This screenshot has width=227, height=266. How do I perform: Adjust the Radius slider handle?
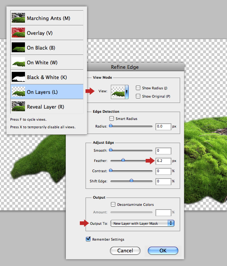110,126
